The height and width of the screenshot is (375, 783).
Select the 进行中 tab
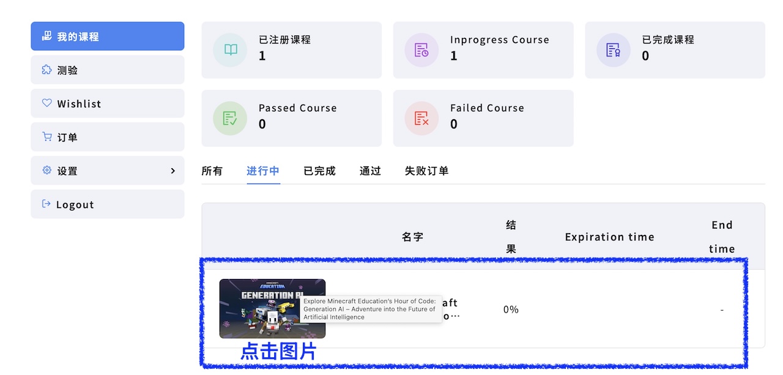click(x=263, y=171)
